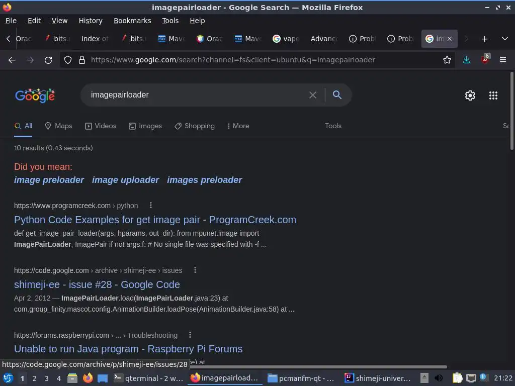Switch to Images search results
The width and height of the screenshot is (515, 386).
tap(145, 126)
